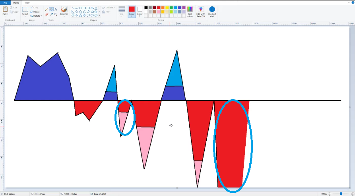Pick the green color swatch
This screenshot has width=355, height=196.
[x=171, y=8]
